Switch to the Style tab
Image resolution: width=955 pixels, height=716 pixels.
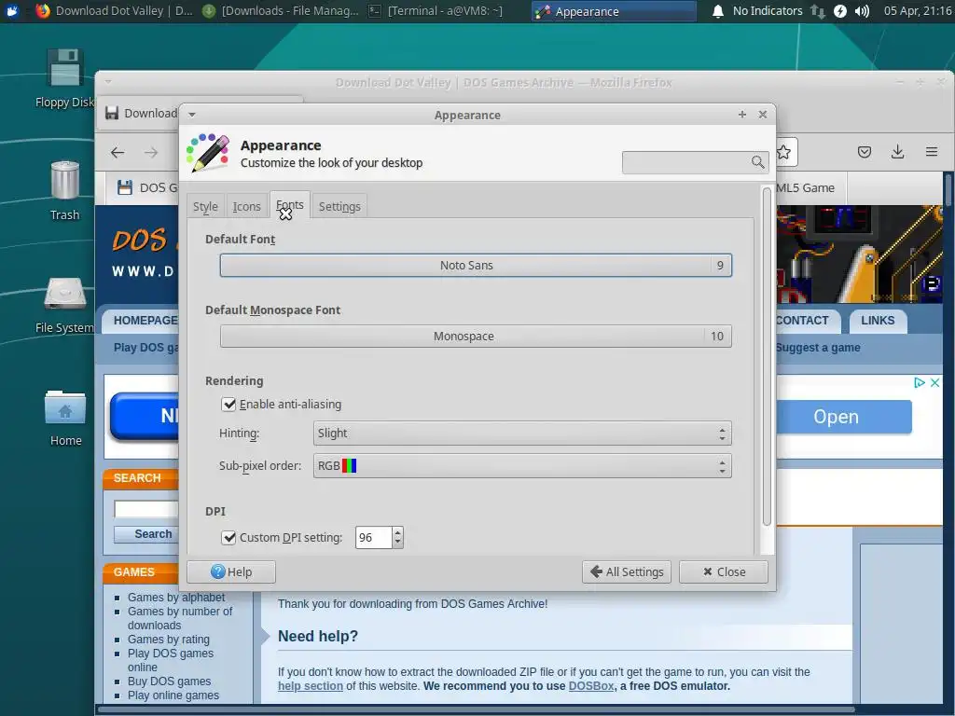[205, 206]
